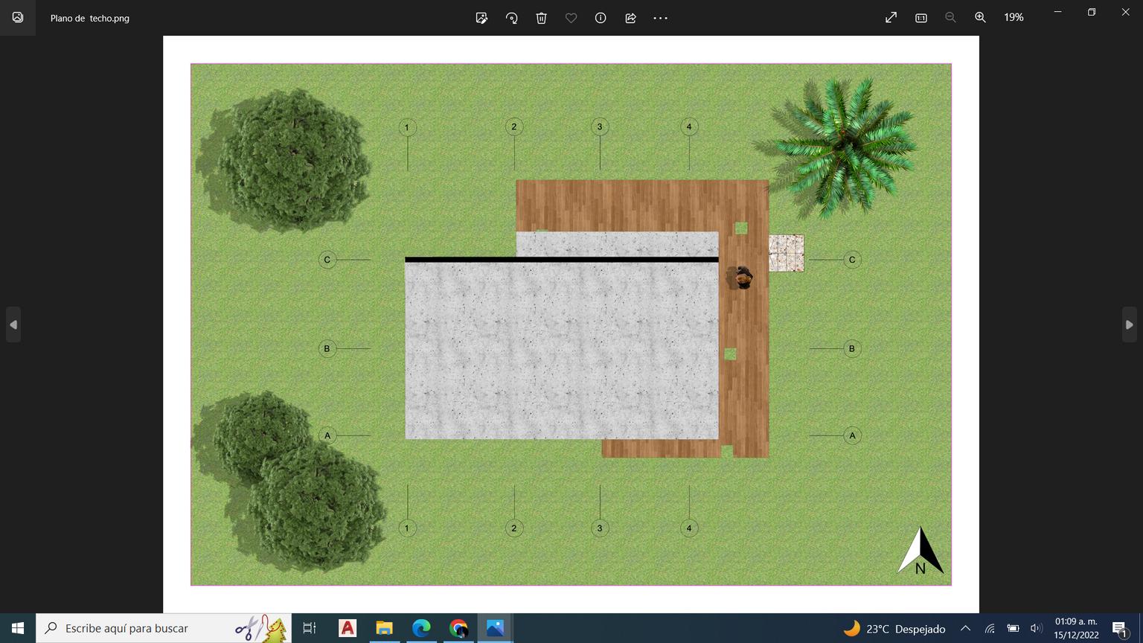The image size is (1143, 643).
Task: Open the weather widget showing 23°C Despejado
Action: coord(894,629)
